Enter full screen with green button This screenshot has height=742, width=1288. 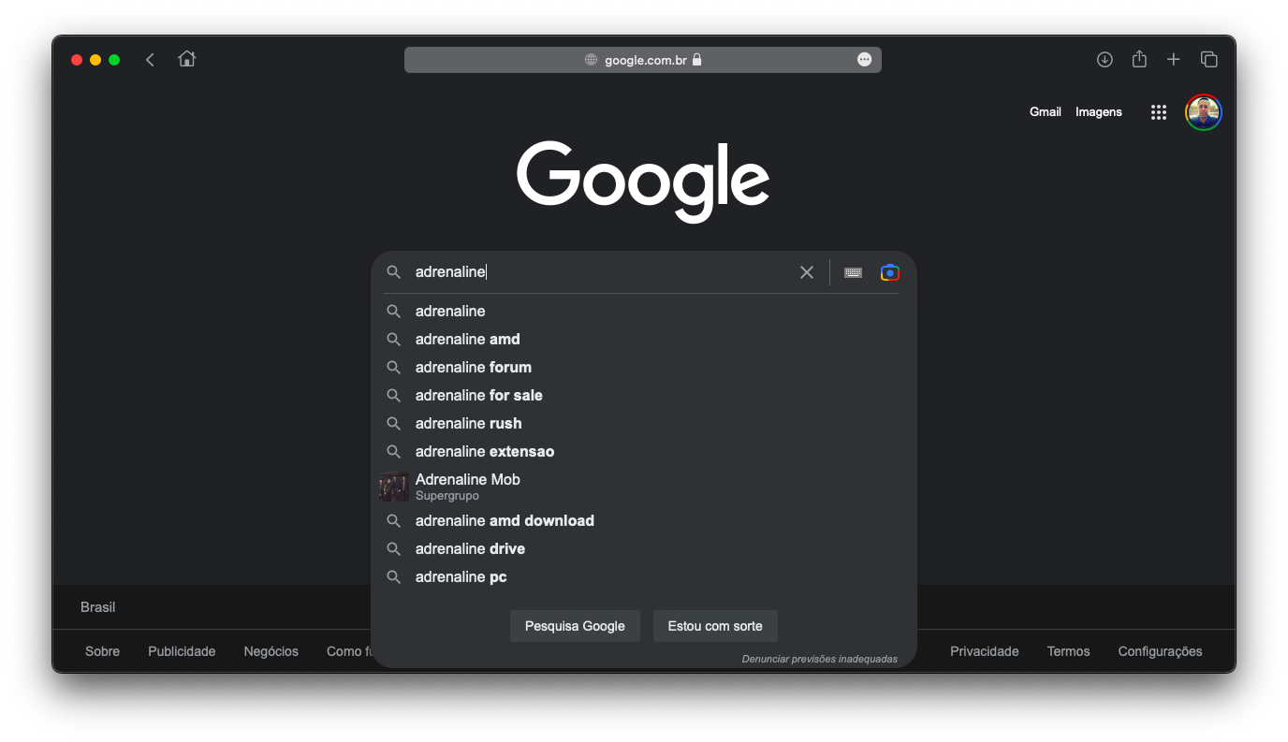click(114, 60)
